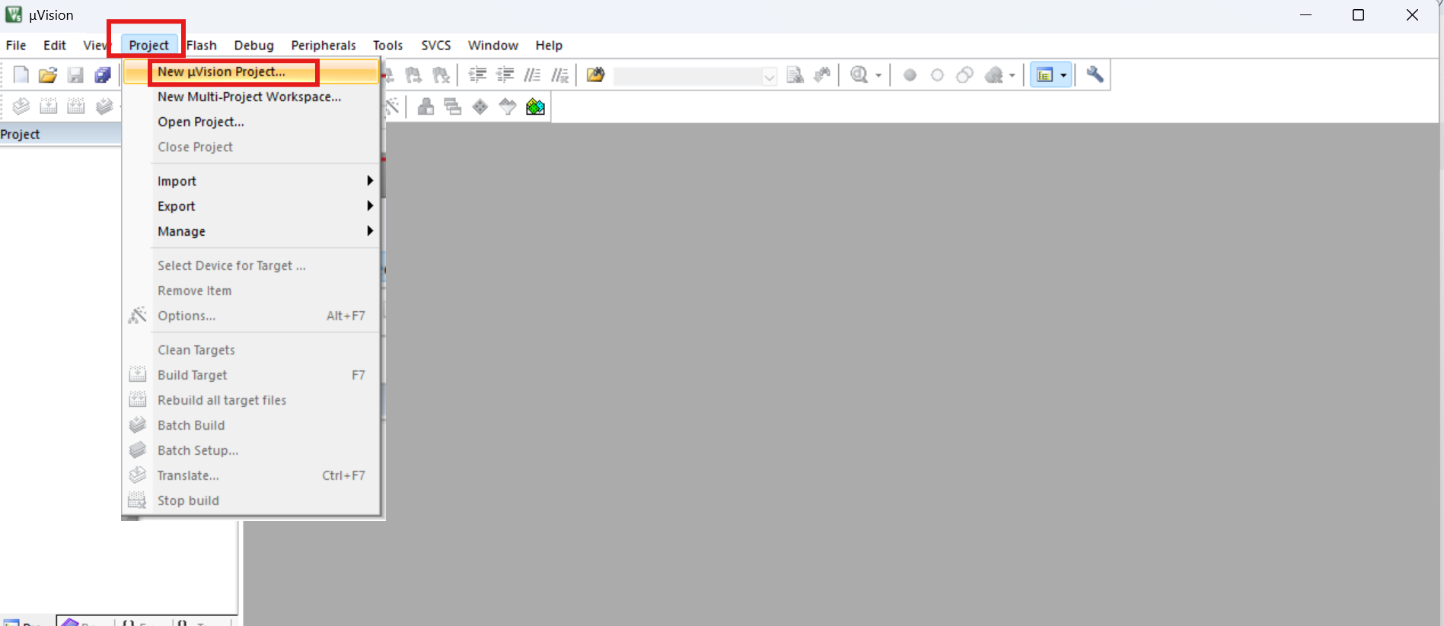This screenshot has height=626, width=1444.
Task: Click the Build icon in build toolbar
Action: pos(49,106)
